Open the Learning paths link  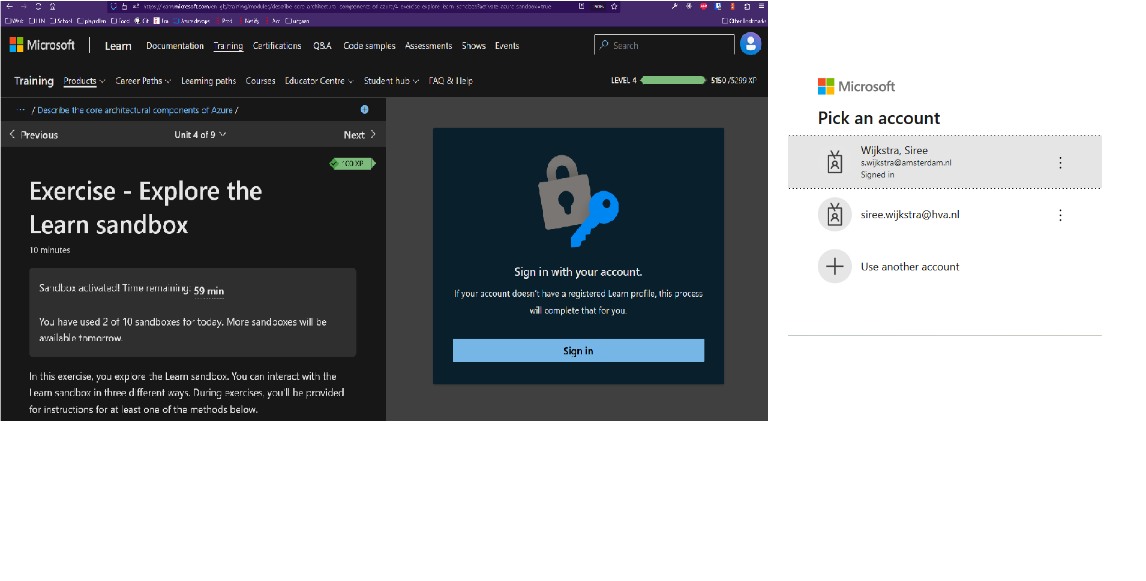[208, 81]
